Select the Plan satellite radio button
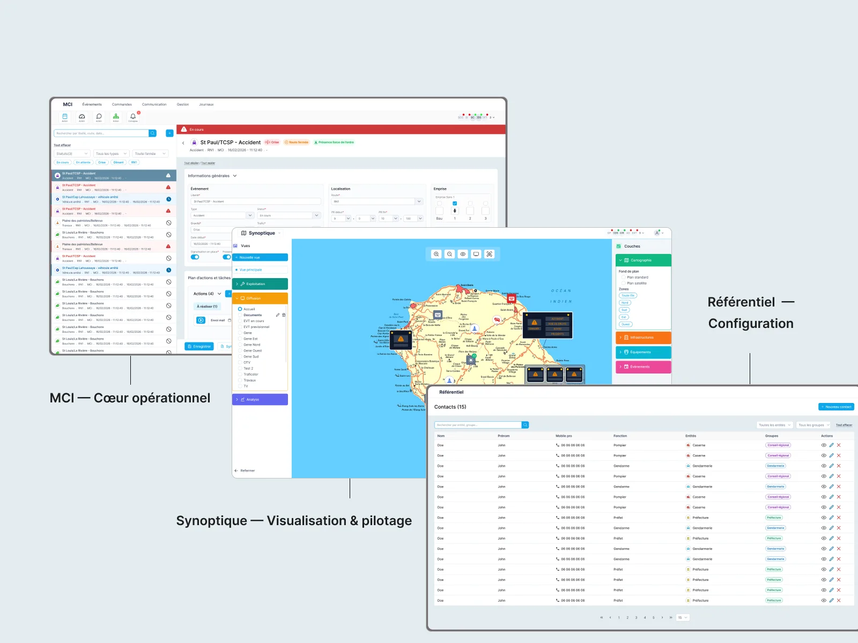The width and height of the screenshot is (858, 643). tap(624, 283)
